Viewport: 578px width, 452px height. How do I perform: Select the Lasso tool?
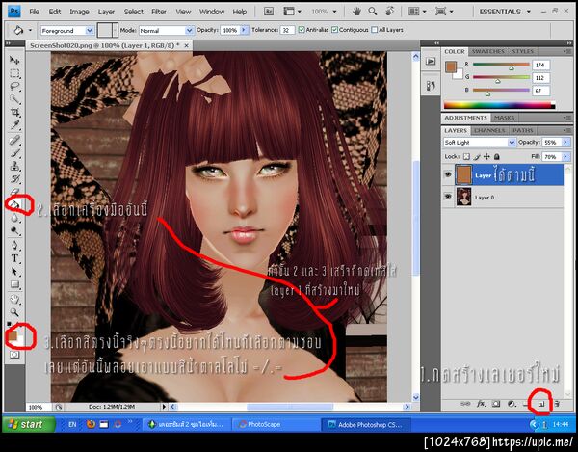coord(14,87)
